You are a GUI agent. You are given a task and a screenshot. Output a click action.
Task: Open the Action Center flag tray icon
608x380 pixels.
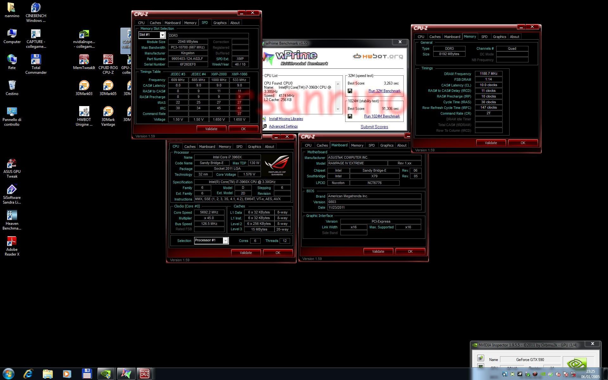[566, 374]
